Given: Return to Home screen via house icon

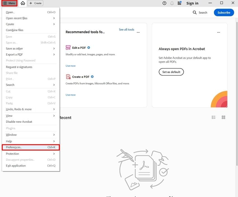Looking at the screenshot, I should 22,3.
